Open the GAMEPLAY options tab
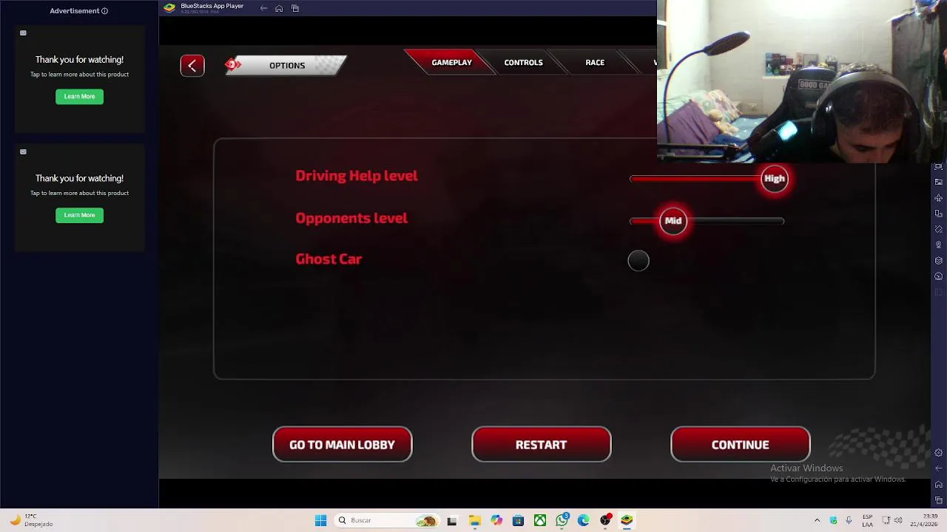 (451, 63)
